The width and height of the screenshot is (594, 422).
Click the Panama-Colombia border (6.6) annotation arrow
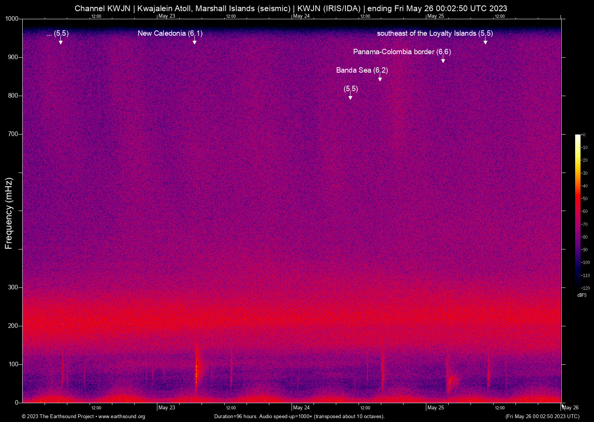443,59
